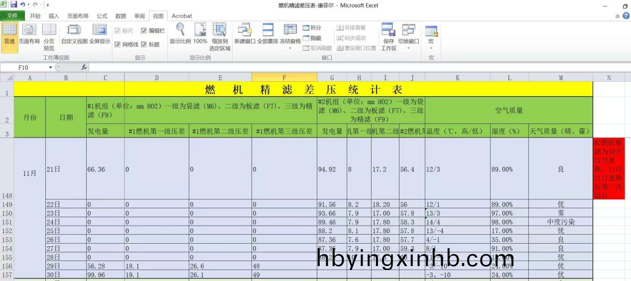Enter Full Screen (全屏显示) mode
This screenshot has height=281, width=631.
[x=100, y=35]
